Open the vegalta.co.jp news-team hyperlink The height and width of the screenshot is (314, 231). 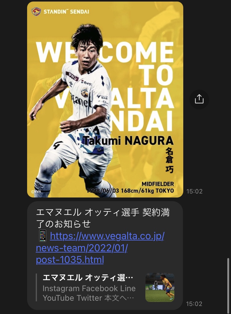pyautogui.click(x=100, y=248)
